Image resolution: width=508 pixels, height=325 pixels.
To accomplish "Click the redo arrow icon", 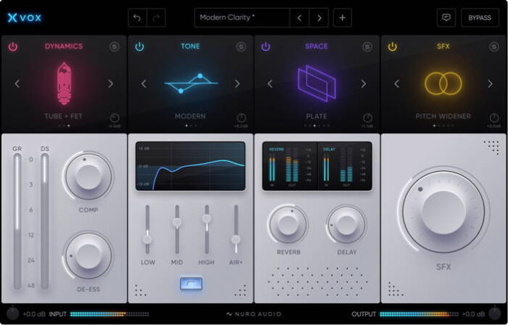I will [156, 17].
